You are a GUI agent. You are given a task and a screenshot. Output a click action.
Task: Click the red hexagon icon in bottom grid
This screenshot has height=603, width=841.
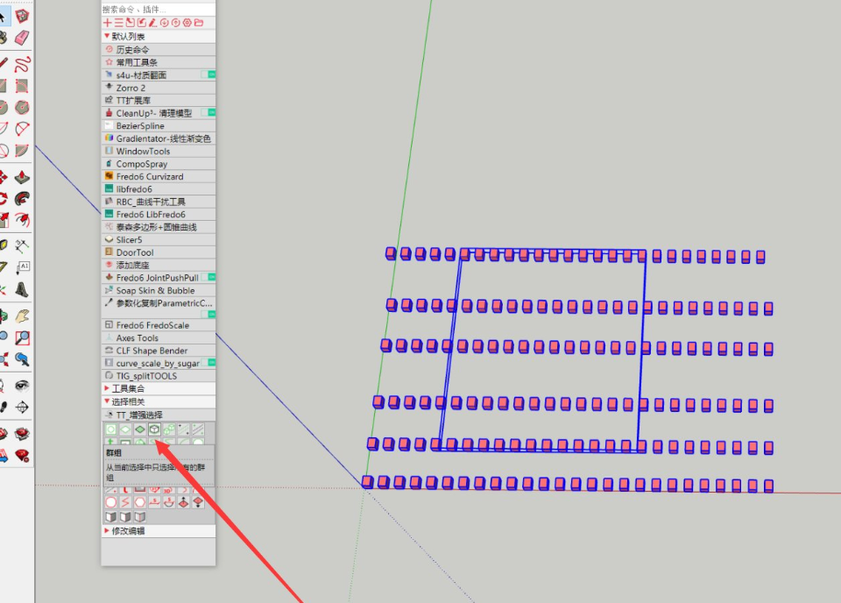pos(140,502)
